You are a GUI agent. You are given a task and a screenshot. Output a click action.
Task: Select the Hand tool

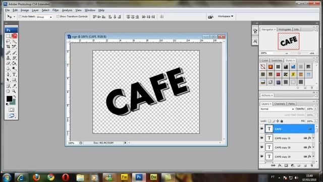pos(8,91)
